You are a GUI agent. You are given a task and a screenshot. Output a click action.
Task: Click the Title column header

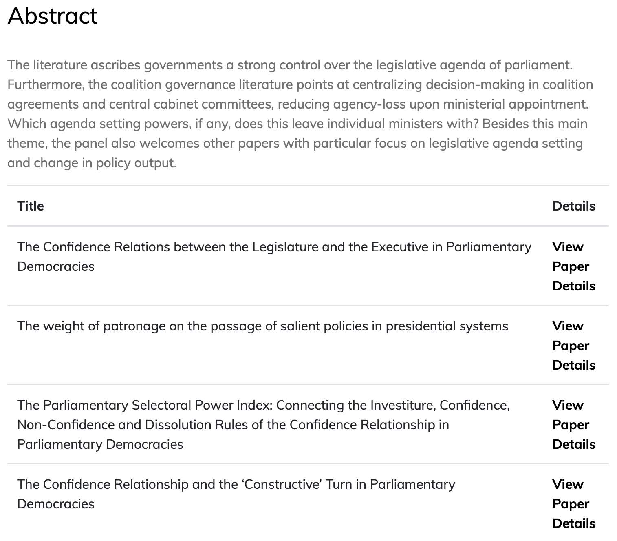click(31, 206)
